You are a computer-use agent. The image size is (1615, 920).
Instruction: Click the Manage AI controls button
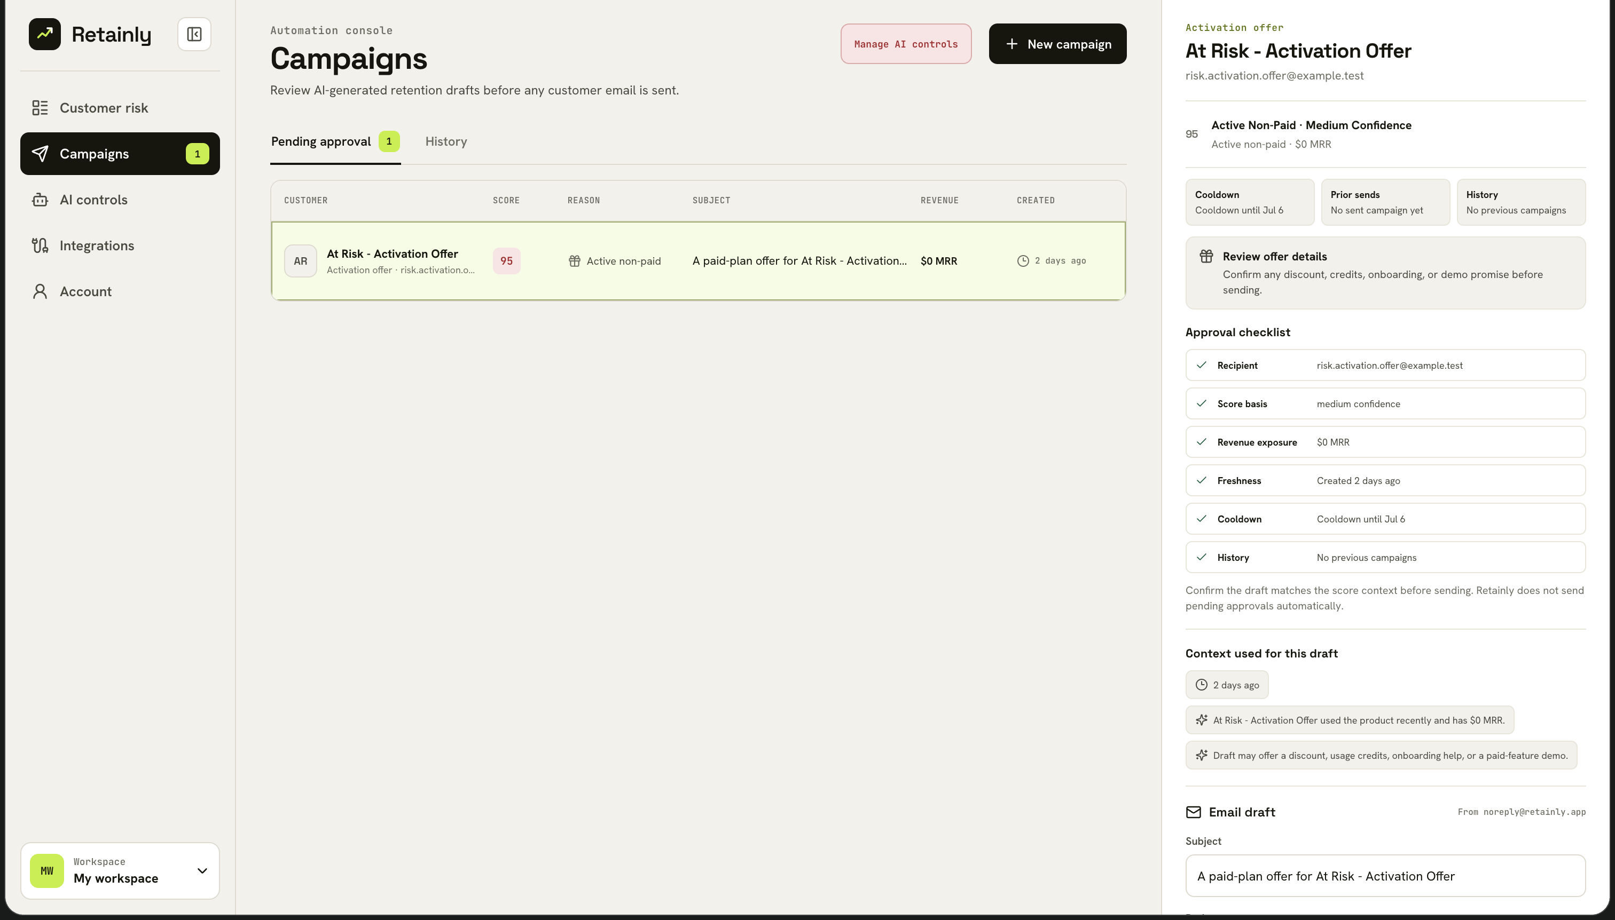click(906, 44)
